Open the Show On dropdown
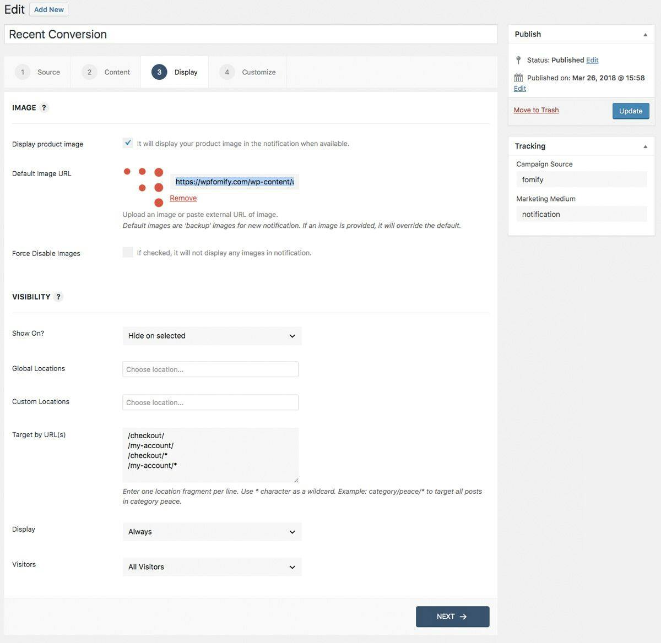 point(212,336)
